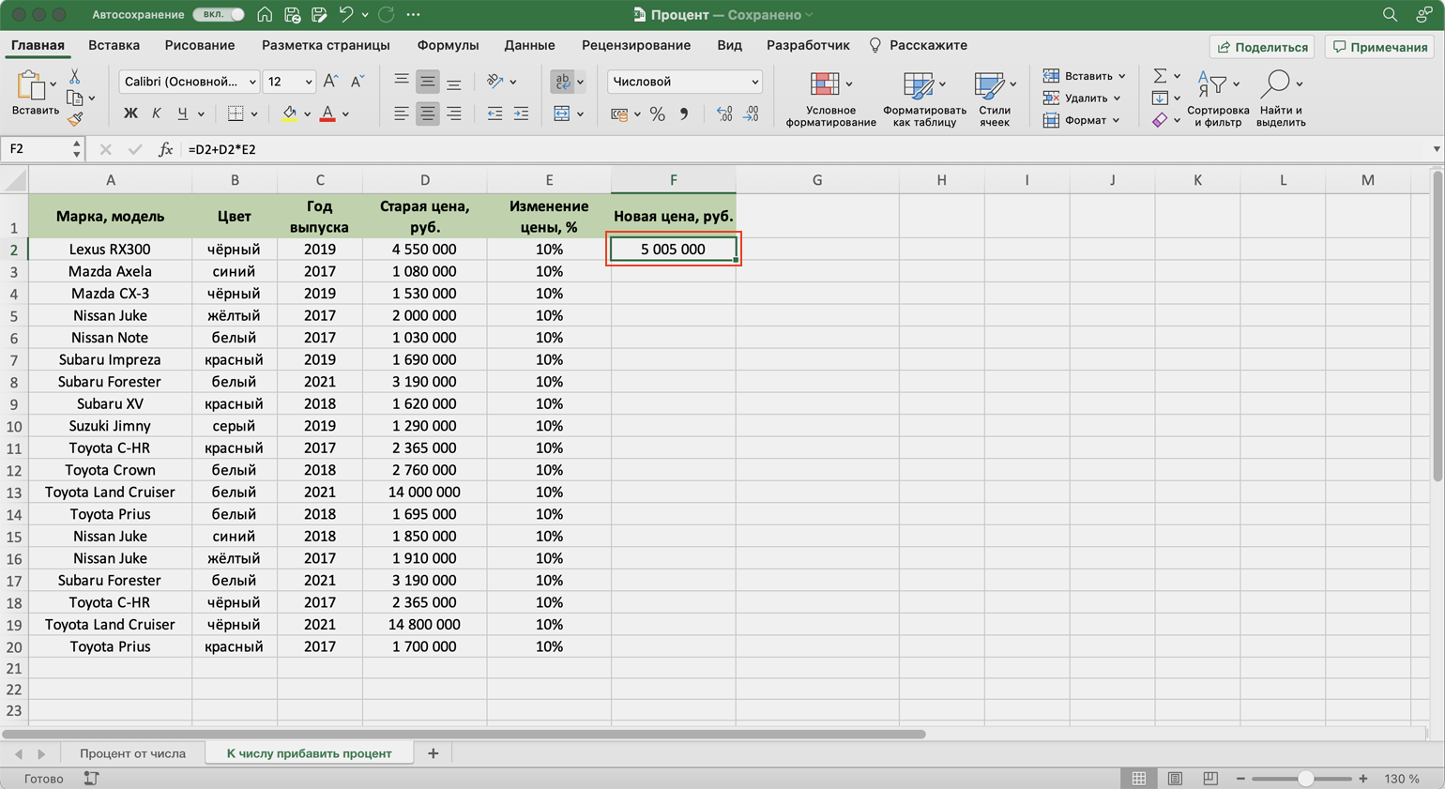The image size is (1445, 789).
Task: Click the increase indent icon
Action: pos(521,114)
